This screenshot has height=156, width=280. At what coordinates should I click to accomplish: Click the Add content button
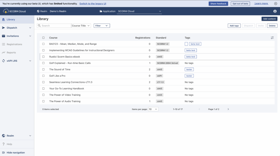pos(269,19)
